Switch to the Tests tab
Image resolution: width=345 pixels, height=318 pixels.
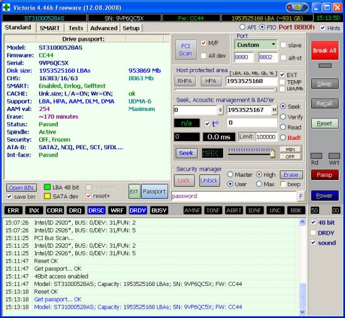click(76, 28)
